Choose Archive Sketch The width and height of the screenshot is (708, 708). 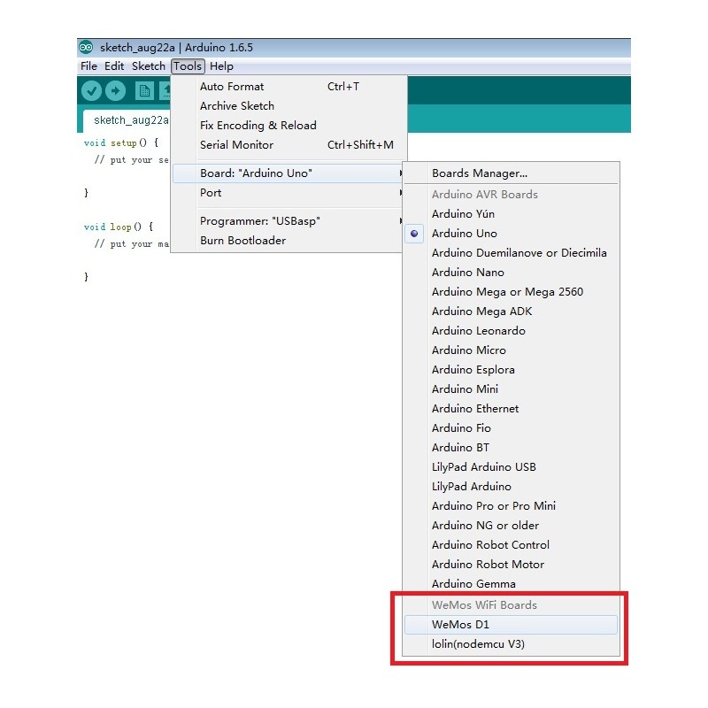(289, 106)
